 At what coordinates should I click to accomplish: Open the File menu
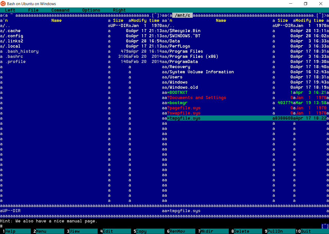(x=33, y=10)
